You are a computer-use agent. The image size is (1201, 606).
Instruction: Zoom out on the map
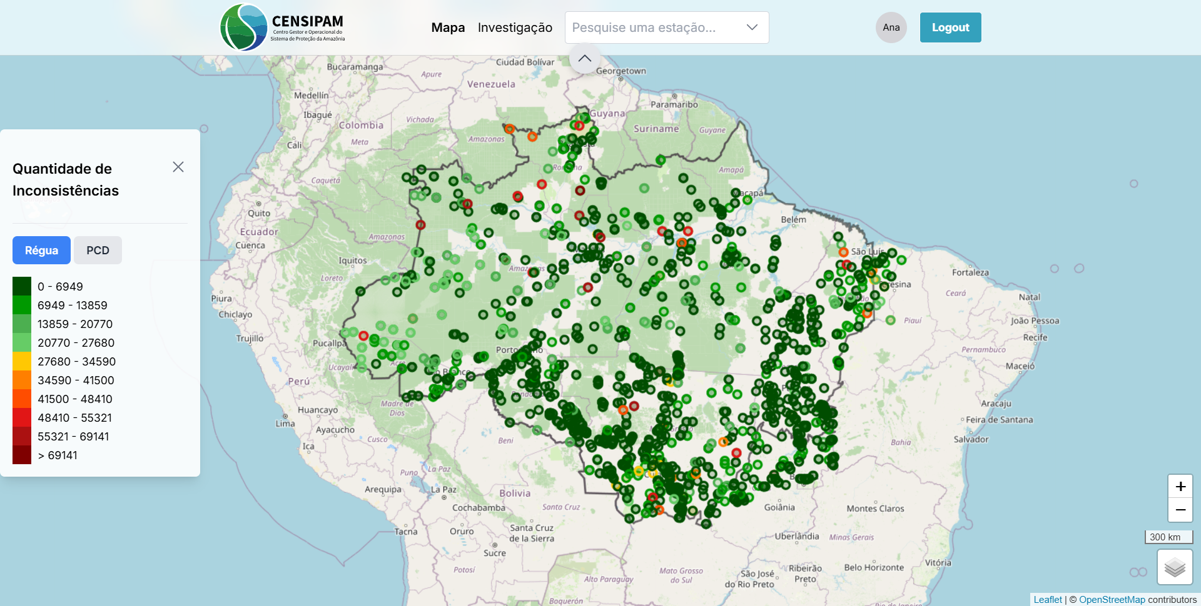1180,510
